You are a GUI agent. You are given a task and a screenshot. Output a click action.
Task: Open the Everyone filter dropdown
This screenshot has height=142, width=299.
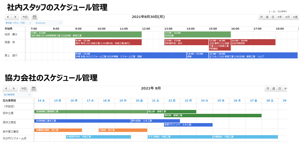[48, 23]
